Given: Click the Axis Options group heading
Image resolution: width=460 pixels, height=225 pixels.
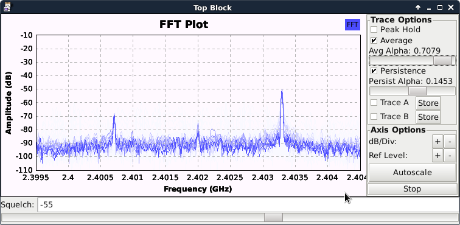Looking at the screenshot, I should tap(398, 130).
